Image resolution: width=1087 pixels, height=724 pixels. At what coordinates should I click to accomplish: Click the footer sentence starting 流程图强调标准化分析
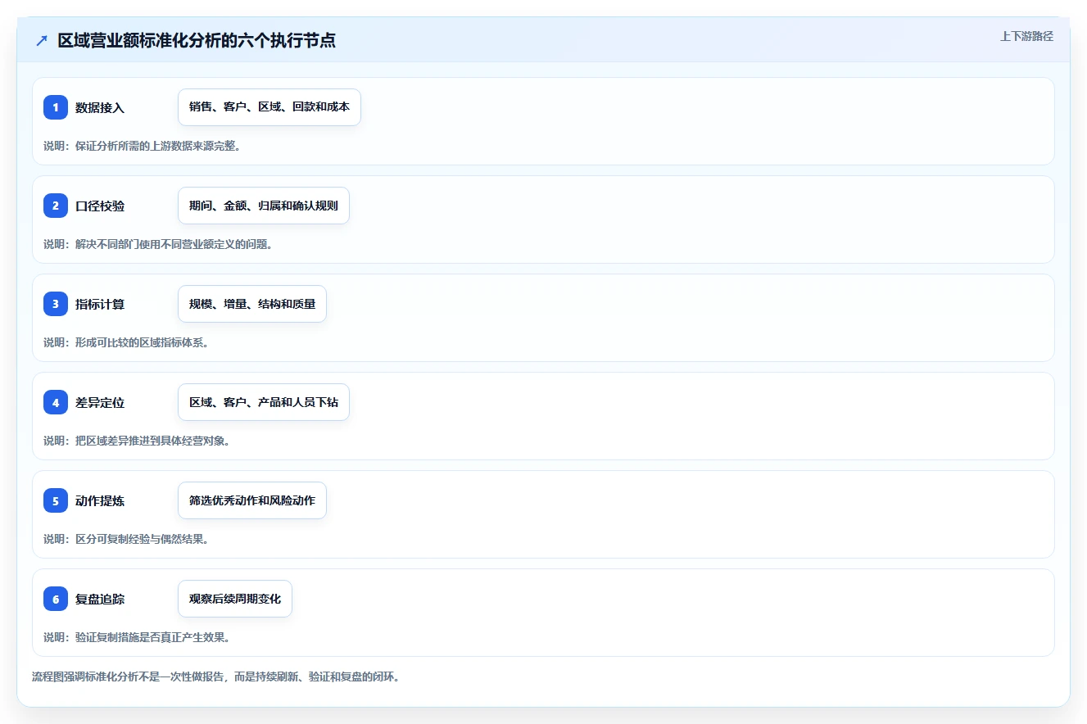(x=215, y=677)
